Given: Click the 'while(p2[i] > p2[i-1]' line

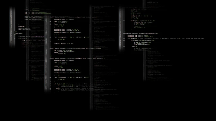Looking at the screenshot, I should pyautogui.click(x=143, y=21).
